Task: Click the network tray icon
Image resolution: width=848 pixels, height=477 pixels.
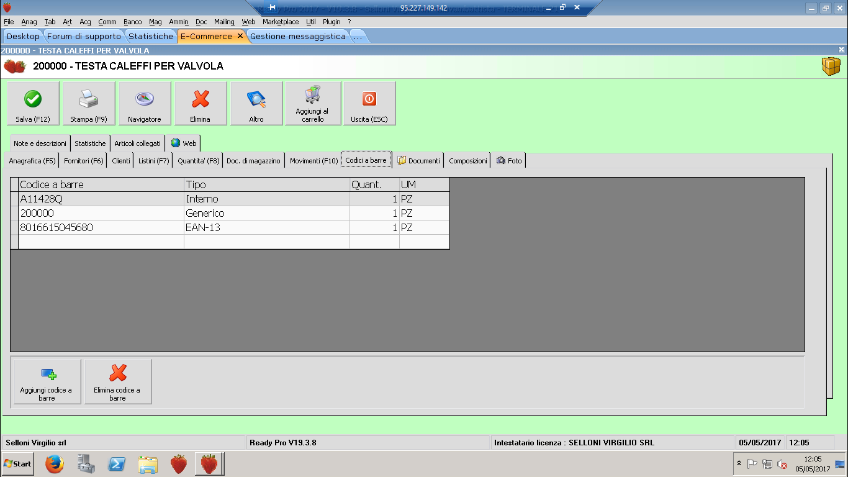Action: coord(767,464)
